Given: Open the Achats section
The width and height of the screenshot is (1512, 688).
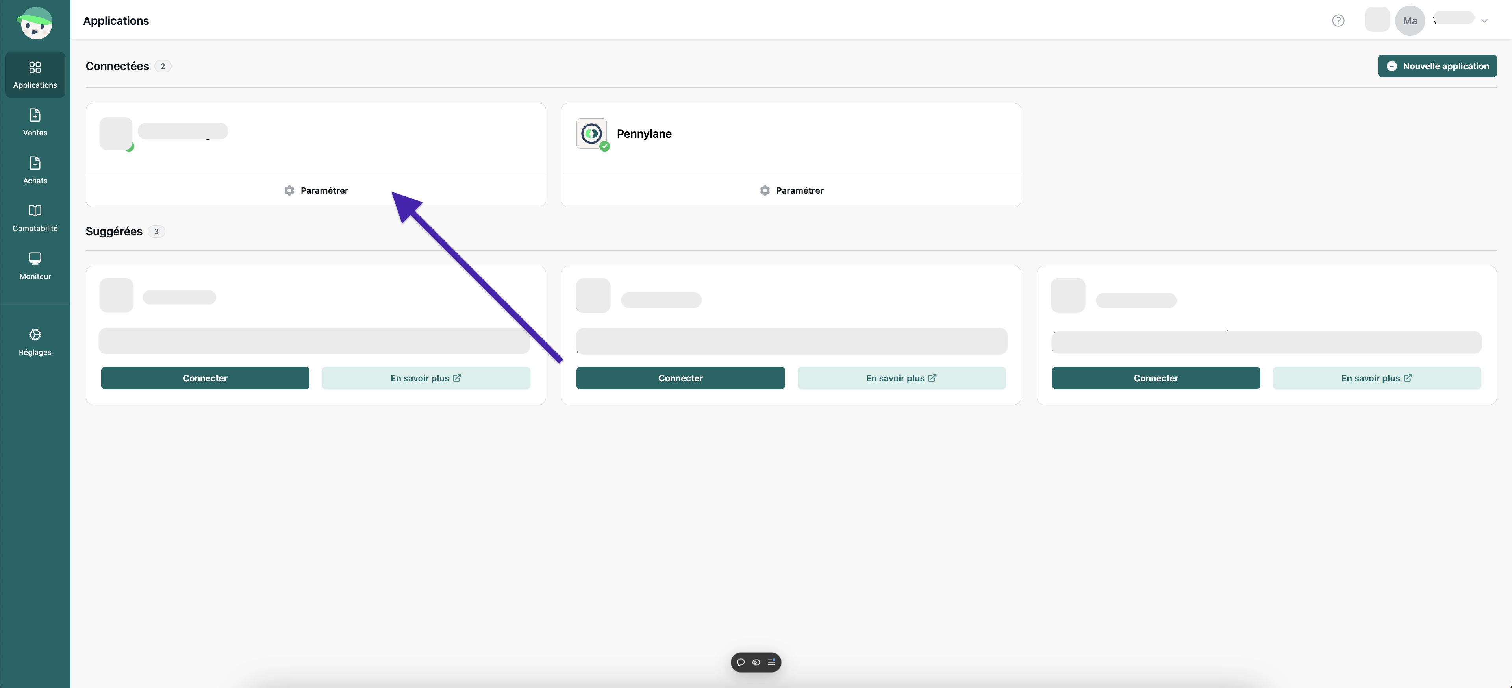Looking at the screenshot, I should pyautogui.click(x=35, y=170).
